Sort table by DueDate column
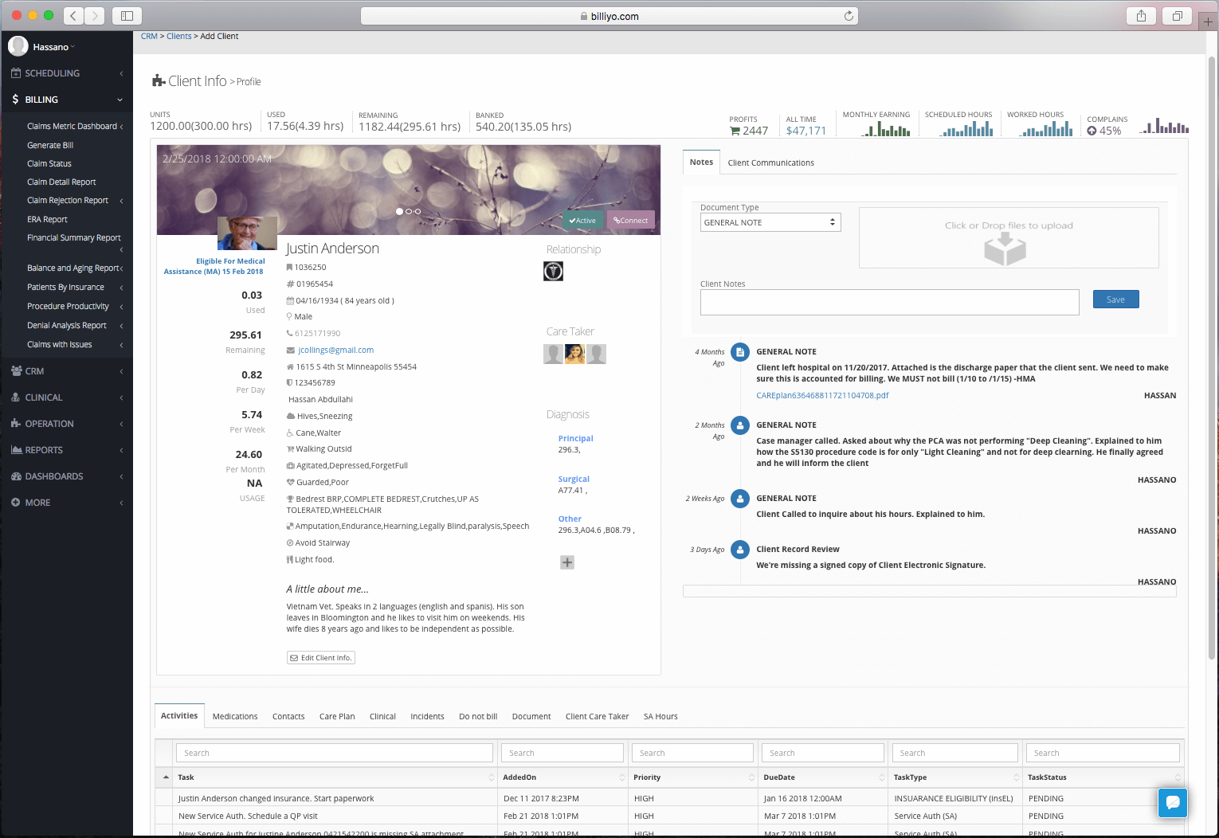 click(x=822, y=777)
